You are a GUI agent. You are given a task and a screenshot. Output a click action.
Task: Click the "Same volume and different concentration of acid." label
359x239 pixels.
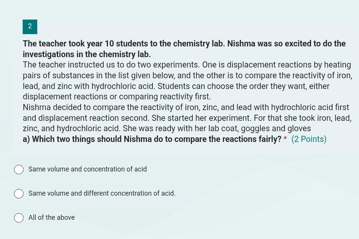102,193
